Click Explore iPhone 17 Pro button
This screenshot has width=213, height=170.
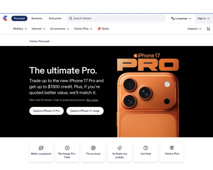point(47,111)
